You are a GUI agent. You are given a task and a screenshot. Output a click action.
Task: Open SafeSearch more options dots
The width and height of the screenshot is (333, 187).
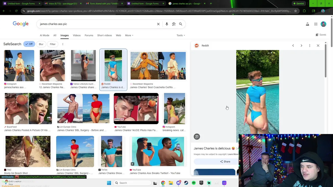click(63, 44)
